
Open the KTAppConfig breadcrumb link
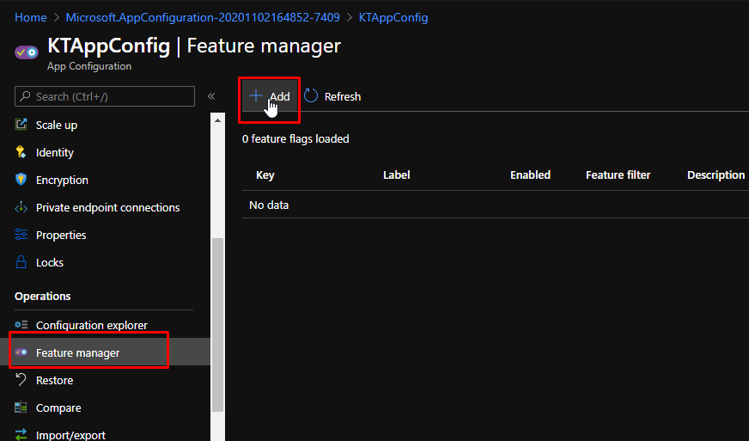393,18
